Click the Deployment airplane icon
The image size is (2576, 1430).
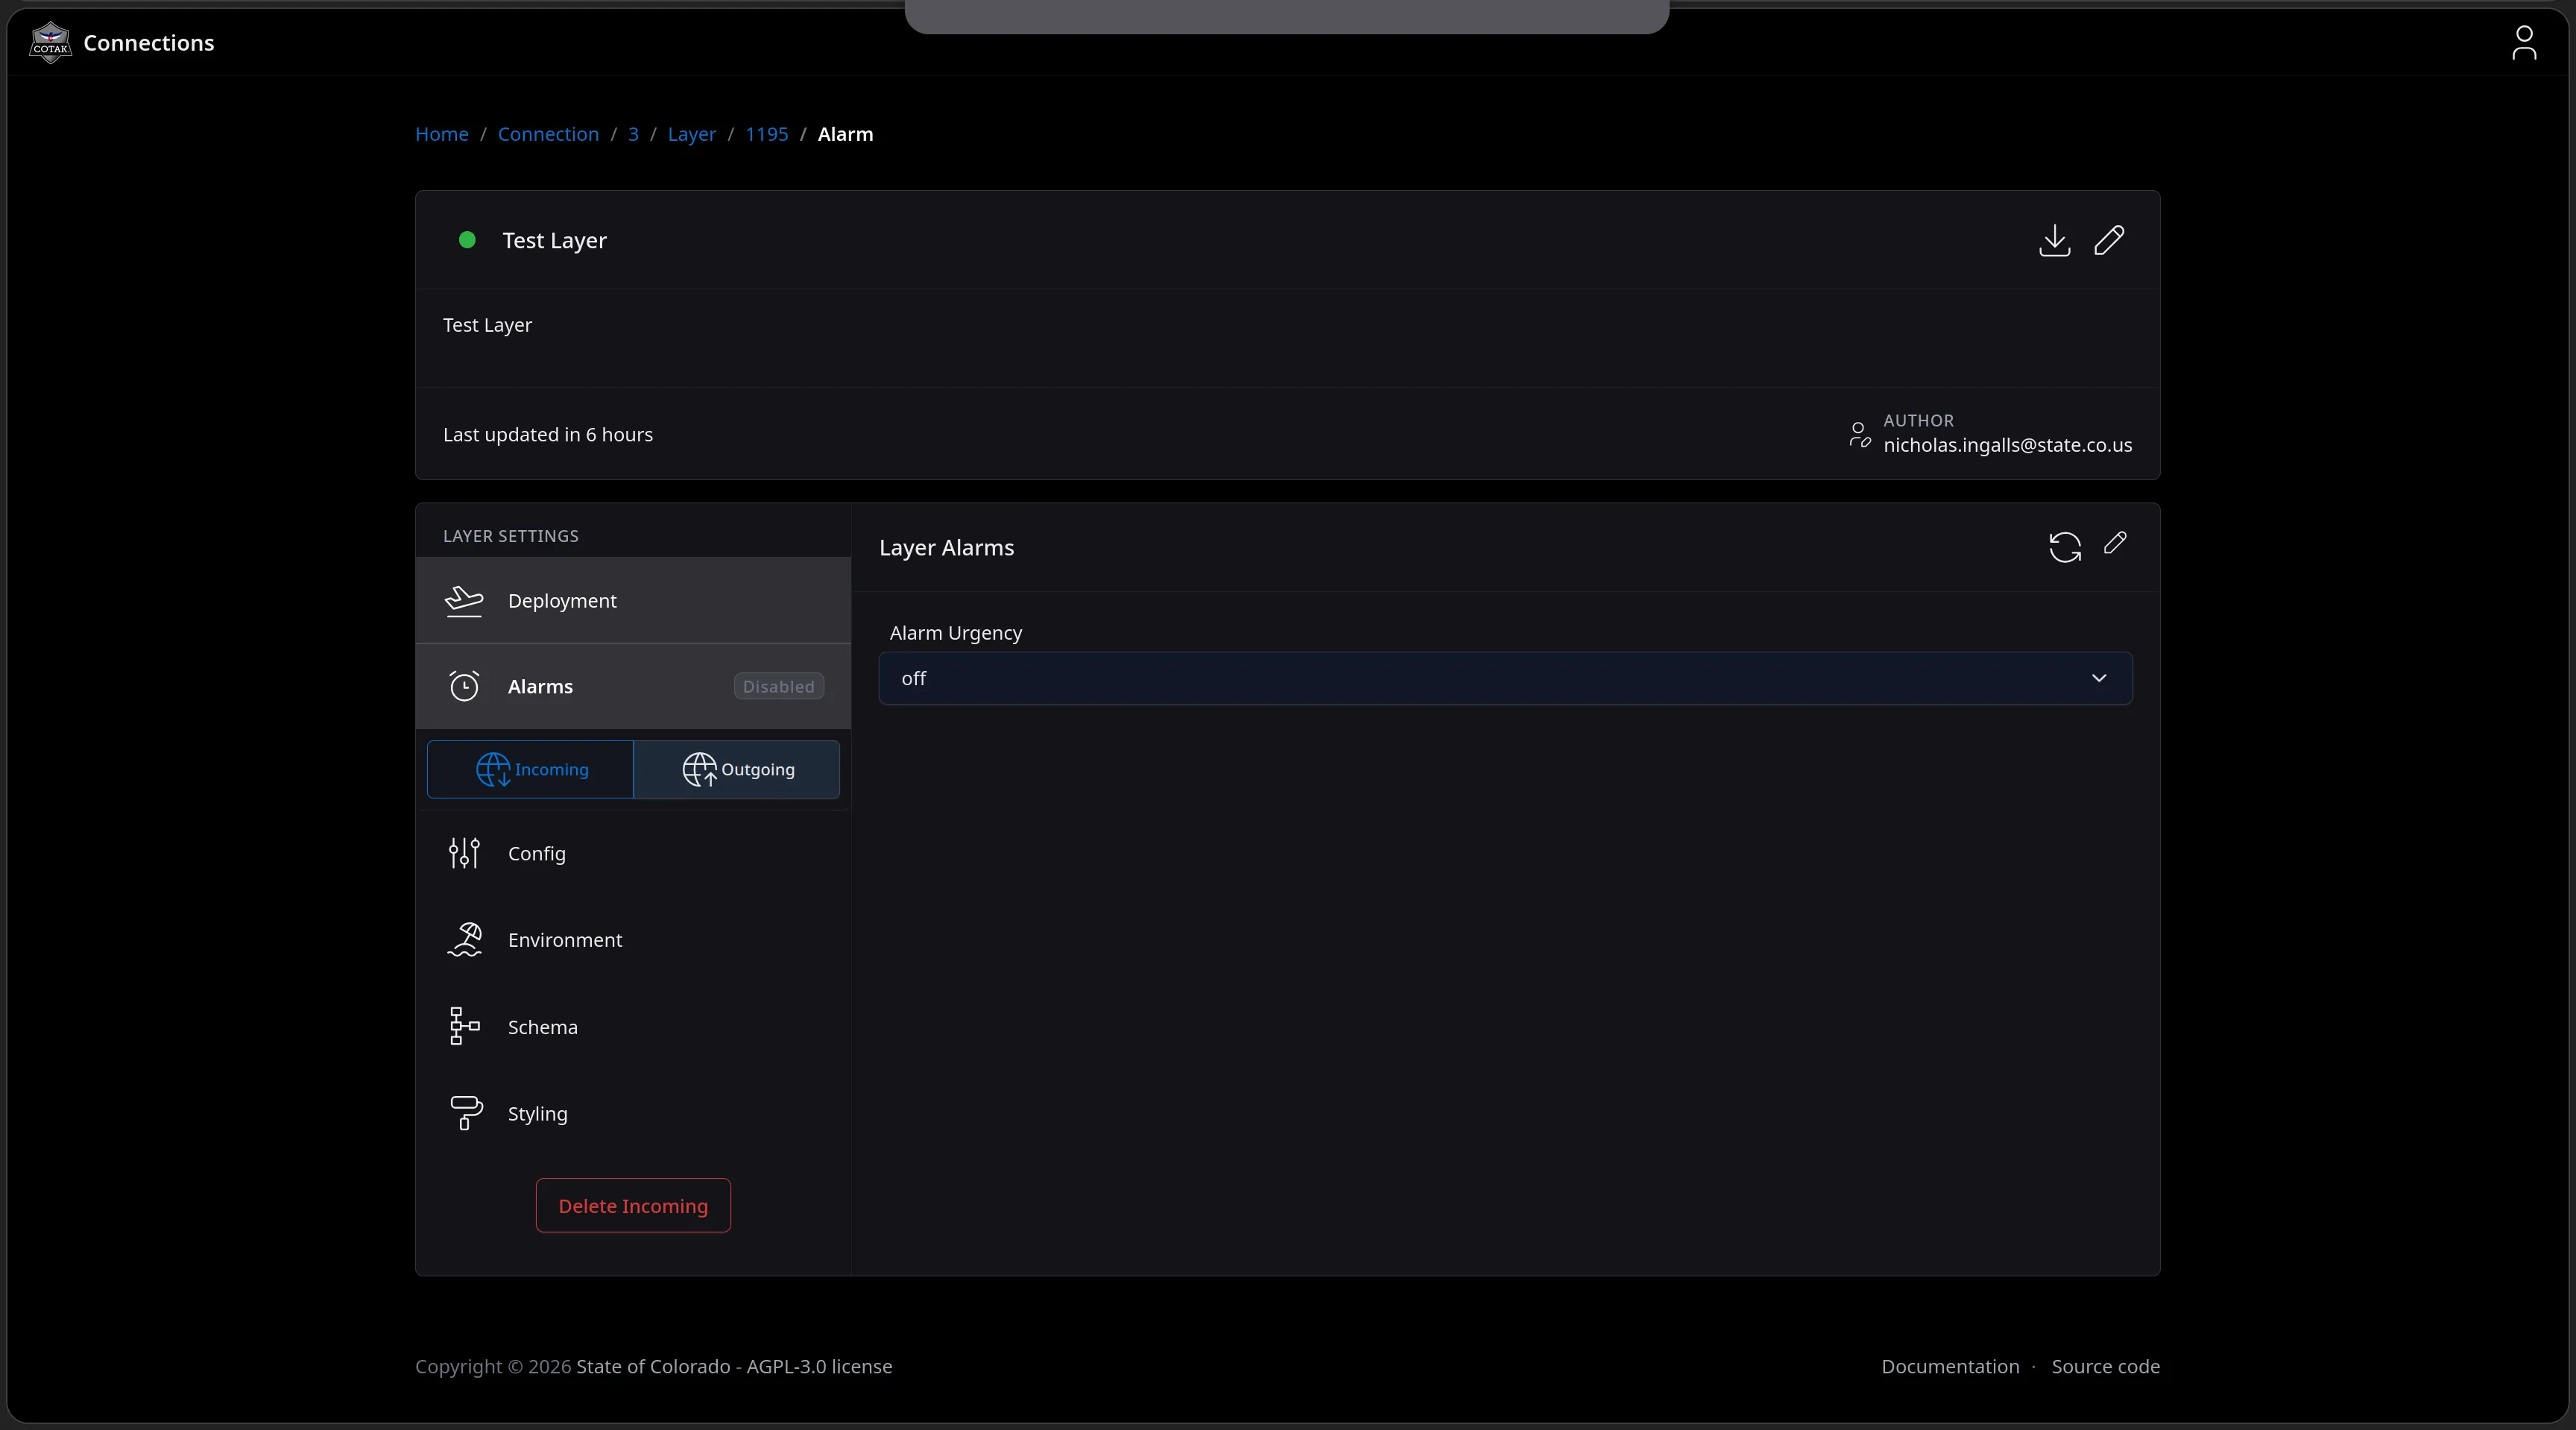tap(464, 601)
